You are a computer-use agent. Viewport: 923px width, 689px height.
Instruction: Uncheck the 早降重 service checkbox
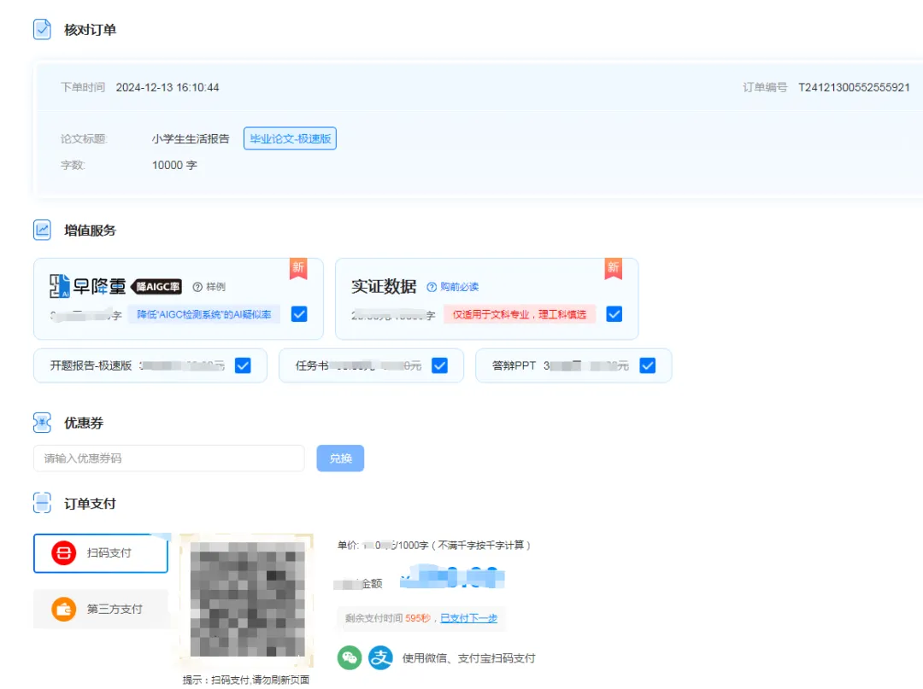point(299,314)
